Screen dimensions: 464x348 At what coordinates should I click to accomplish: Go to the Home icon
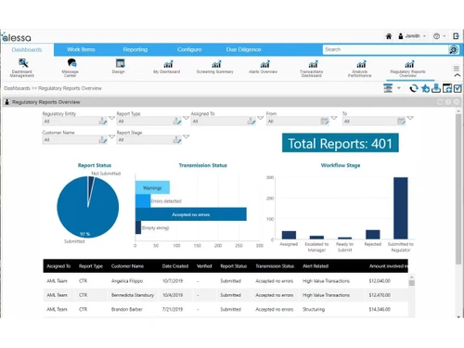click(389, 36)
